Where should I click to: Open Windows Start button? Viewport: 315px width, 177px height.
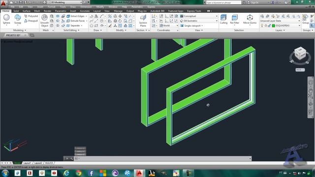click(5, 173)
